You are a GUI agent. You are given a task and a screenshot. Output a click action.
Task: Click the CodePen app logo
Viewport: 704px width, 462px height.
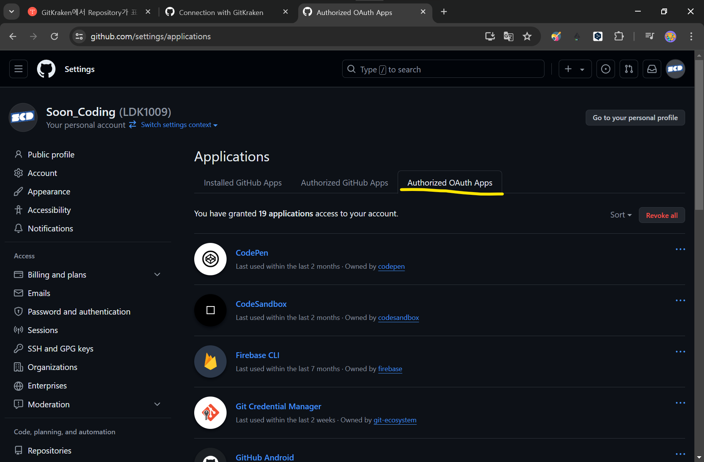[x=210, y=259]
